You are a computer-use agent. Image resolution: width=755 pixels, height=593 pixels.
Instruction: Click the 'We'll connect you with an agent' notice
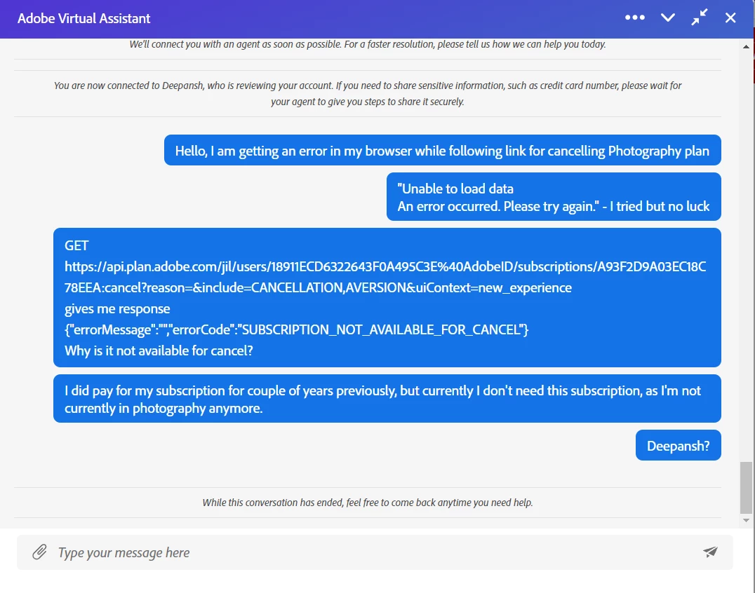pos(368,44)
